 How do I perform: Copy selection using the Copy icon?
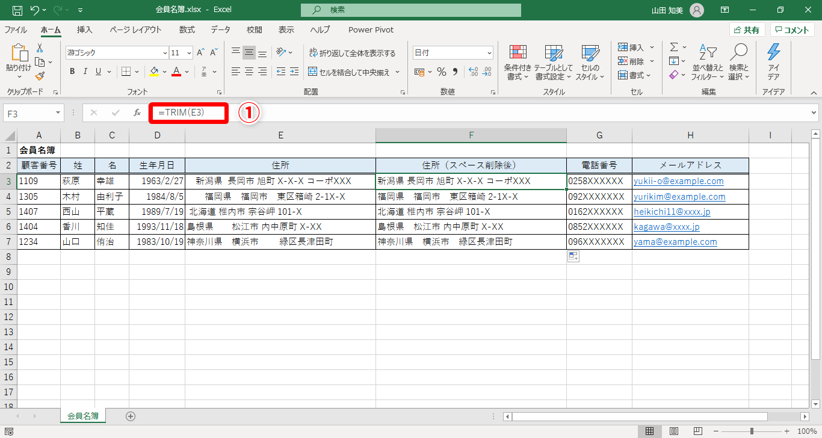click(40, 62)
